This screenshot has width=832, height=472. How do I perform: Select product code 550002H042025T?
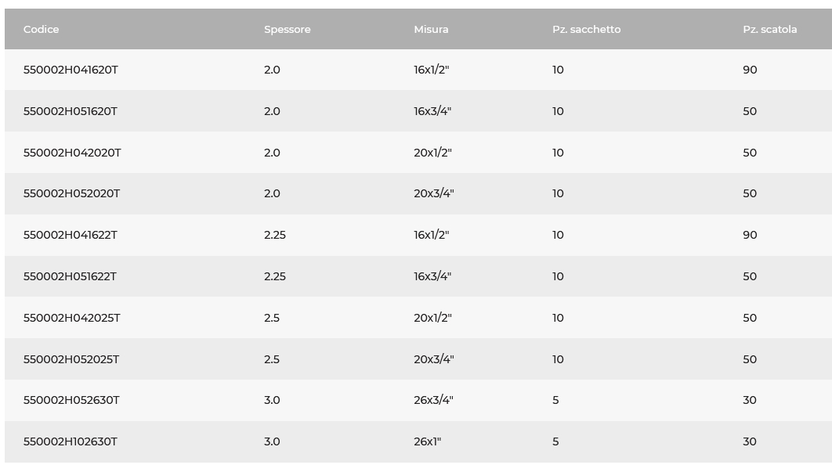pos(71,318)
